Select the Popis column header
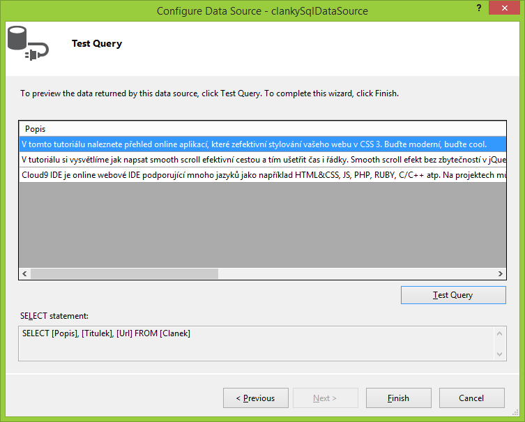The width and height of the screenshot is (525, 422). coord(262,129)
